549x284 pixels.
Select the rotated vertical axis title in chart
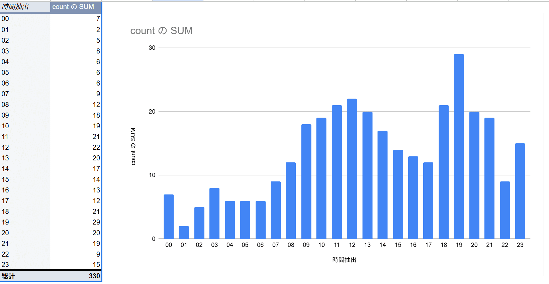pyautogui.click(x=133, y=146)
